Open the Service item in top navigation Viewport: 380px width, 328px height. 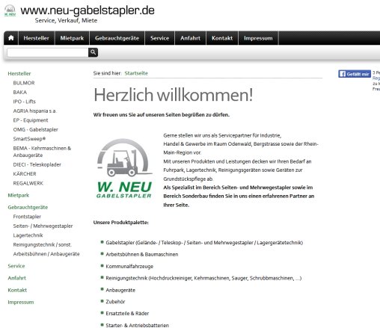pyautogui.click(x=159, y=38)
